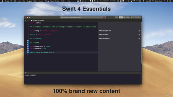Click the ethereum = 290 line
The image size is (173, 97).
pos(38,48)
